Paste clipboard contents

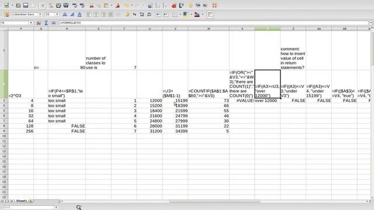click(106, 5)
